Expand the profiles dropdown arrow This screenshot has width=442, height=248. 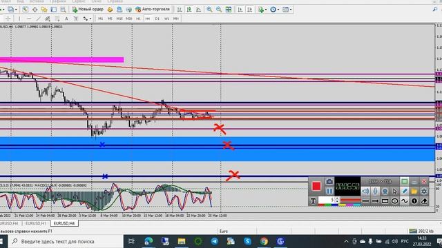[16, 10]
